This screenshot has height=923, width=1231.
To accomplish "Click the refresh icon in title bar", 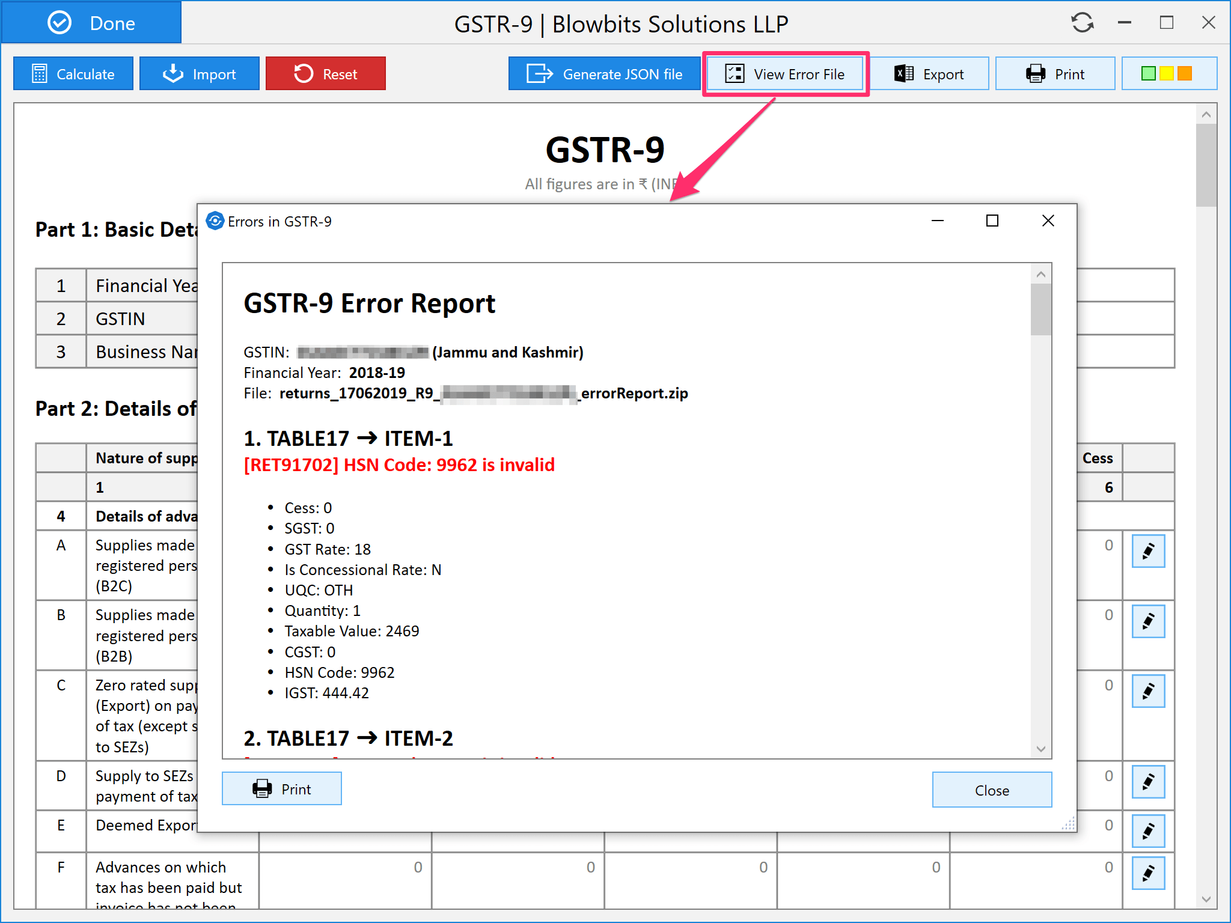I will click(x=1082, y=23).
